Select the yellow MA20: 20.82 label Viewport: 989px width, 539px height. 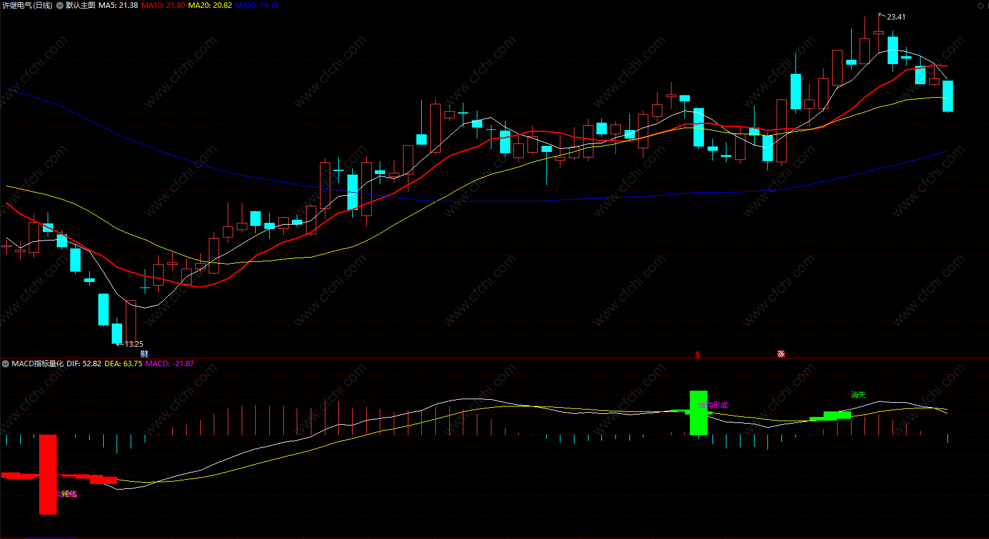point(210,5)
